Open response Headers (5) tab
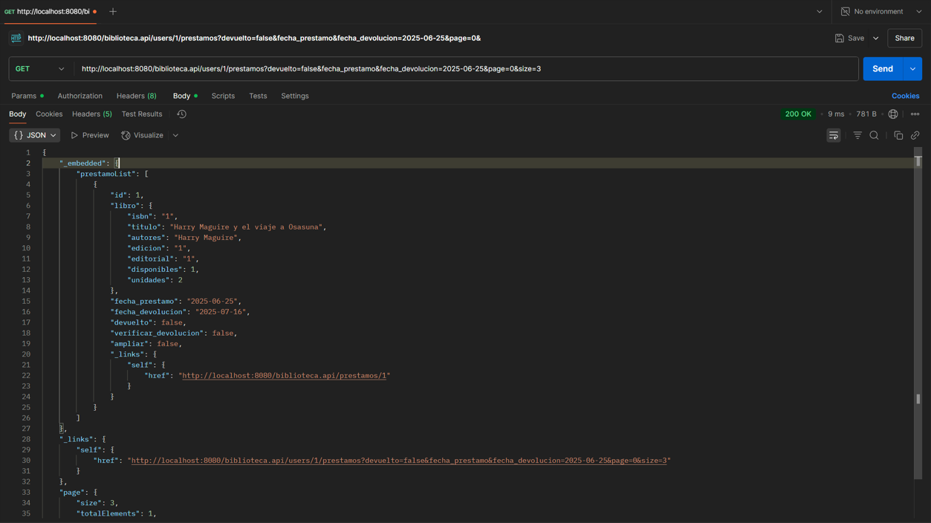931x523 pixels. click(92, 114)
